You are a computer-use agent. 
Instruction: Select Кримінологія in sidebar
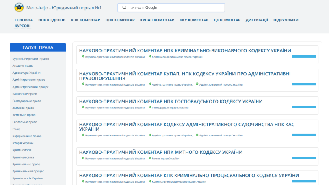point(22,150)
